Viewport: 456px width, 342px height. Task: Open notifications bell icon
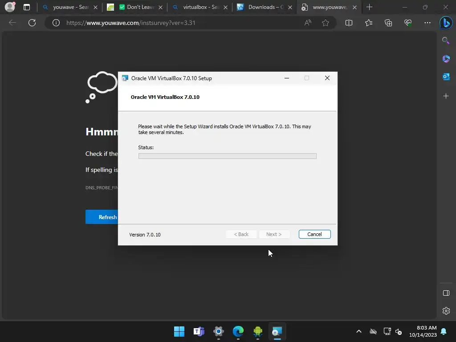click(x=444, y=331)
